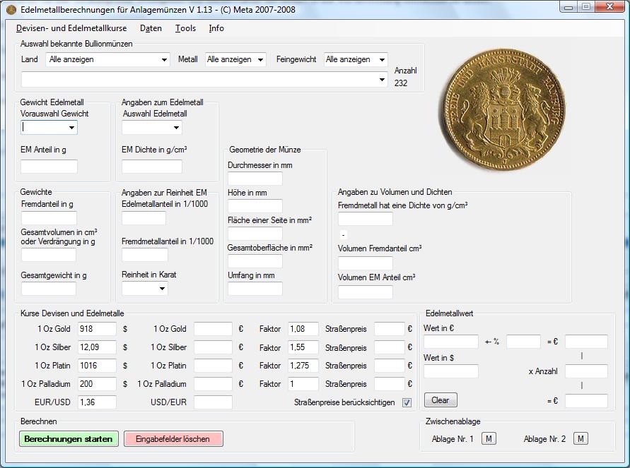
Task: Click the Durchmesser in mm input field
Action: click(x=255, y=179)
